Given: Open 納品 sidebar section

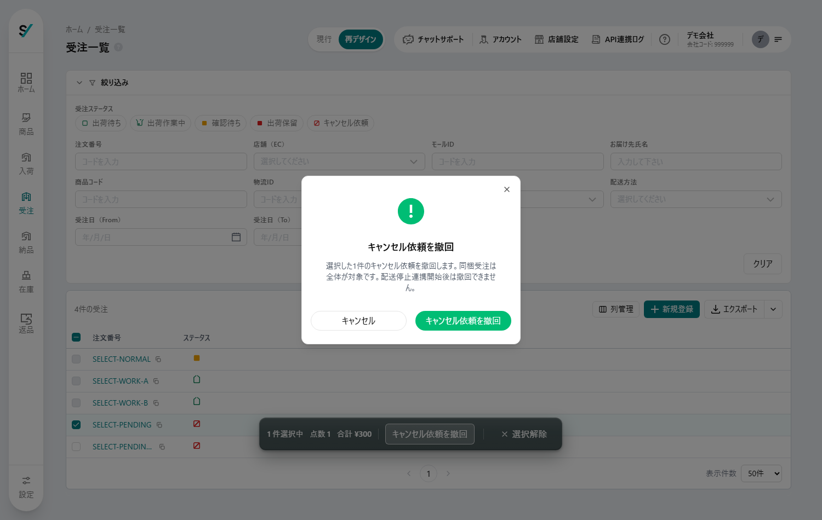Looking at the screenshot, I should 26,242.
